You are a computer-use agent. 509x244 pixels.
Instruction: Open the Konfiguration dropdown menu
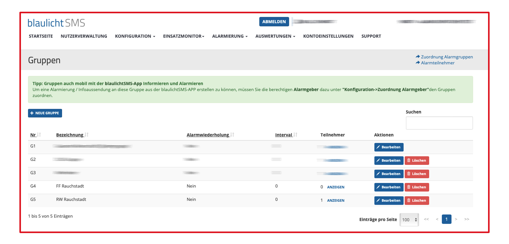(135, 36)
